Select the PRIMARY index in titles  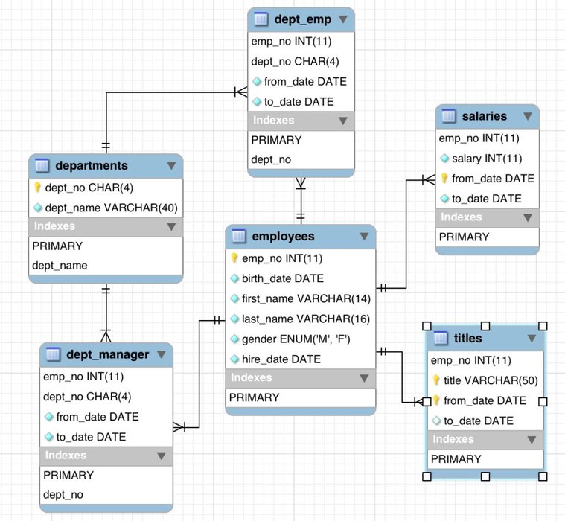(x=485, y=459)
